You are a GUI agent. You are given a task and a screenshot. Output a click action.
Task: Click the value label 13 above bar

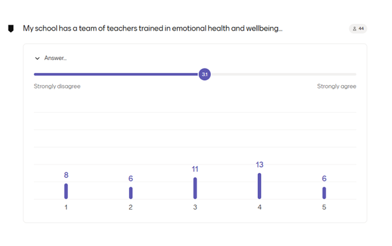(x=260, y=165)
